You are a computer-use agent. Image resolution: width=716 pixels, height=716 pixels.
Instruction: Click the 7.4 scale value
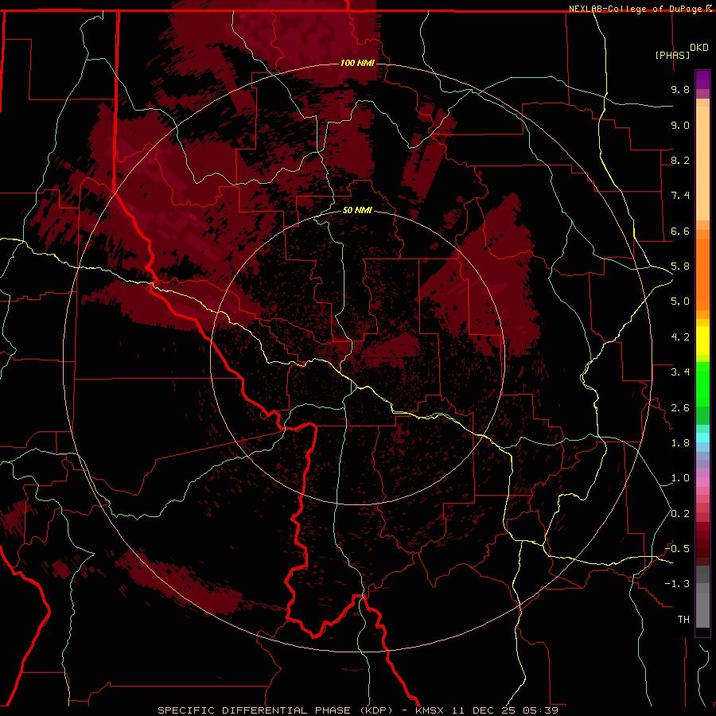point(680,196)
